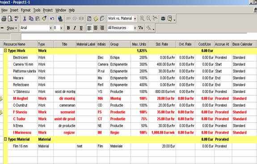This screenshot has width=257, height=164.
Task: Open the Resource Information icon
Action: click(89, 18)
